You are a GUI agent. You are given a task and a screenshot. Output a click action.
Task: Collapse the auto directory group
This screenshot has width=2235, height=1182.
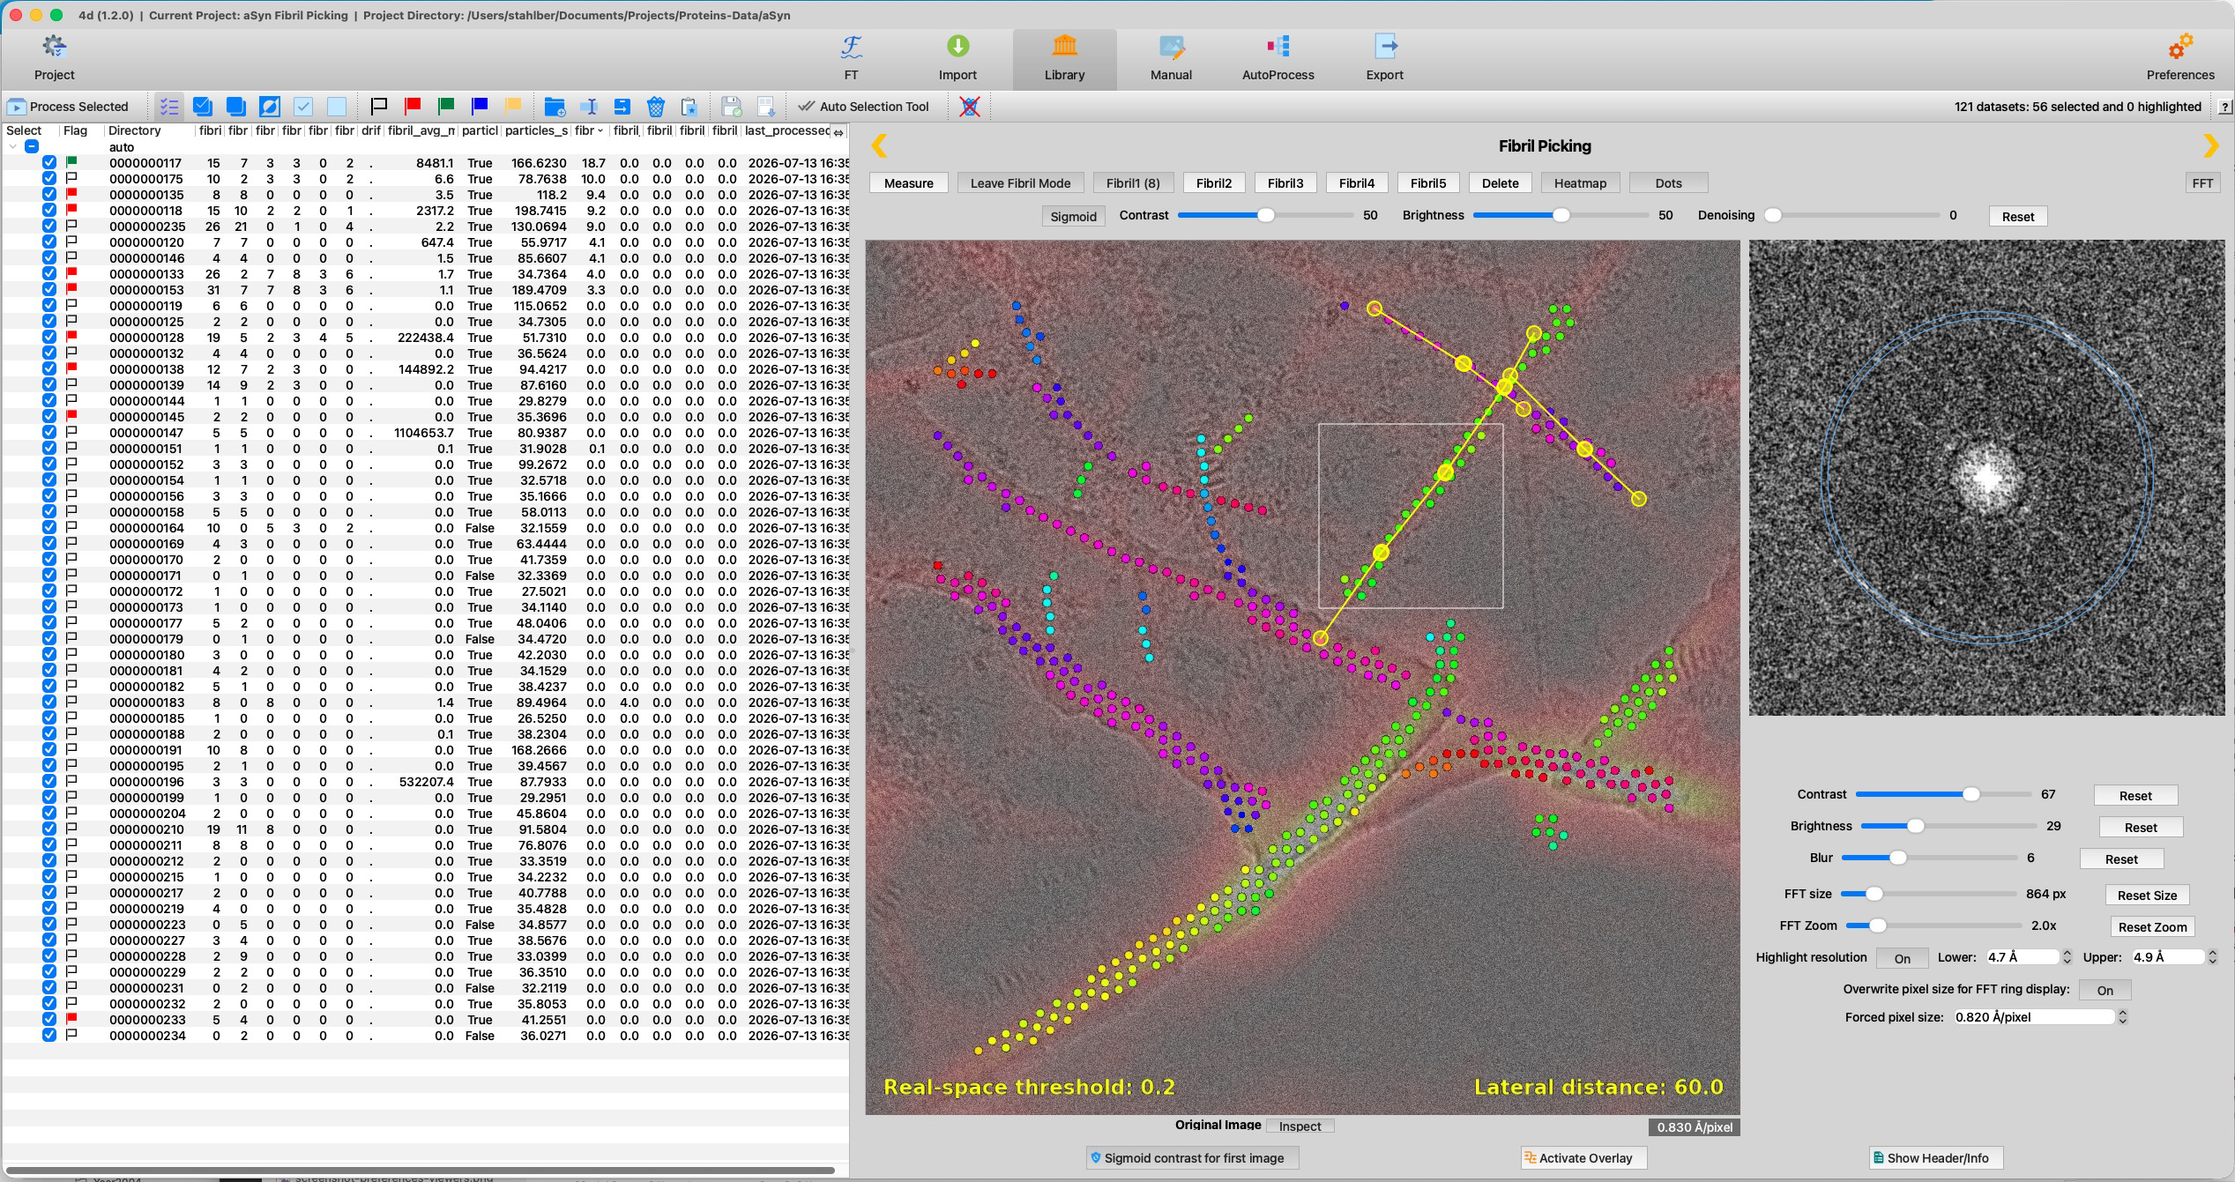(13, 147)
